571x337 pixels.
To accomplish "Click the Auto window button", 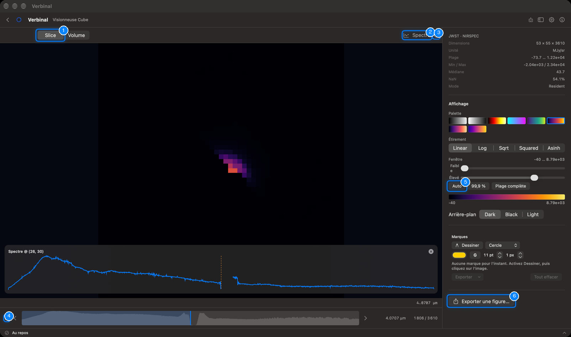I will (457, 186).
